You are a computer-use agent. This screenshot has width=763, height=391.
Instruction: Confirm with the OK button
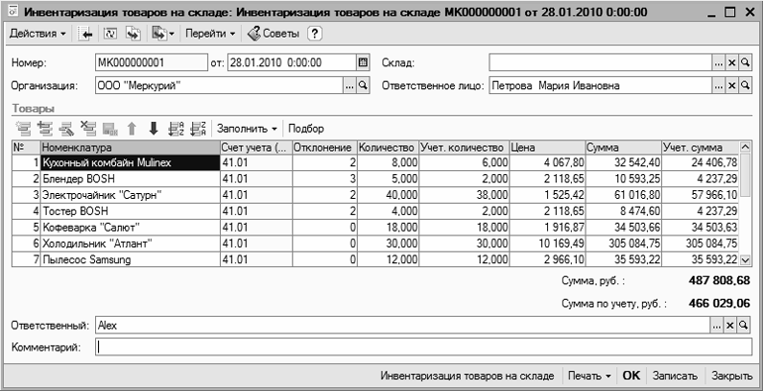631,376
